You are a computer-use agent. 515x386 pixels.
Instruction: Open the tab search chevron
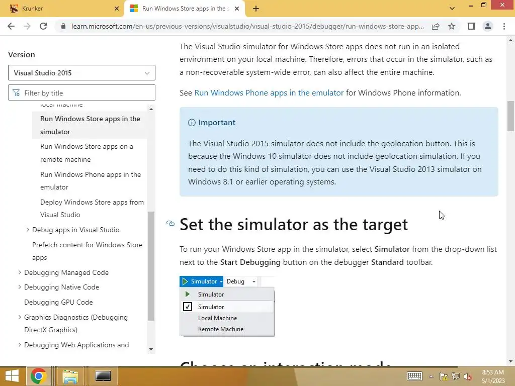(x=452, y=9)
